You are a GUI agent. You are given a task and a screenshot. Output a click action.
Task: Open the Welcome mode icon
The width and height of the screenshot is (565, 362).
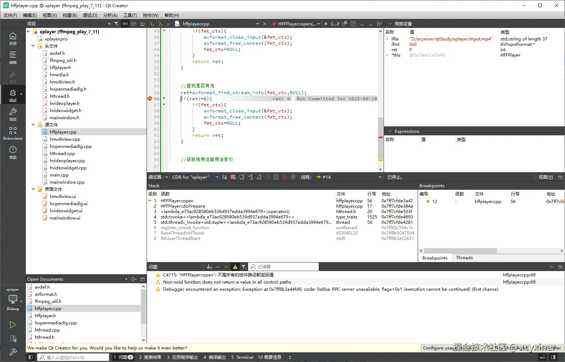tap(13, 38)
